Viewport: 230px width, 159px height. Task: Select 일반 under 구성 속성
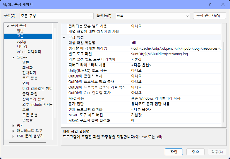20,31
